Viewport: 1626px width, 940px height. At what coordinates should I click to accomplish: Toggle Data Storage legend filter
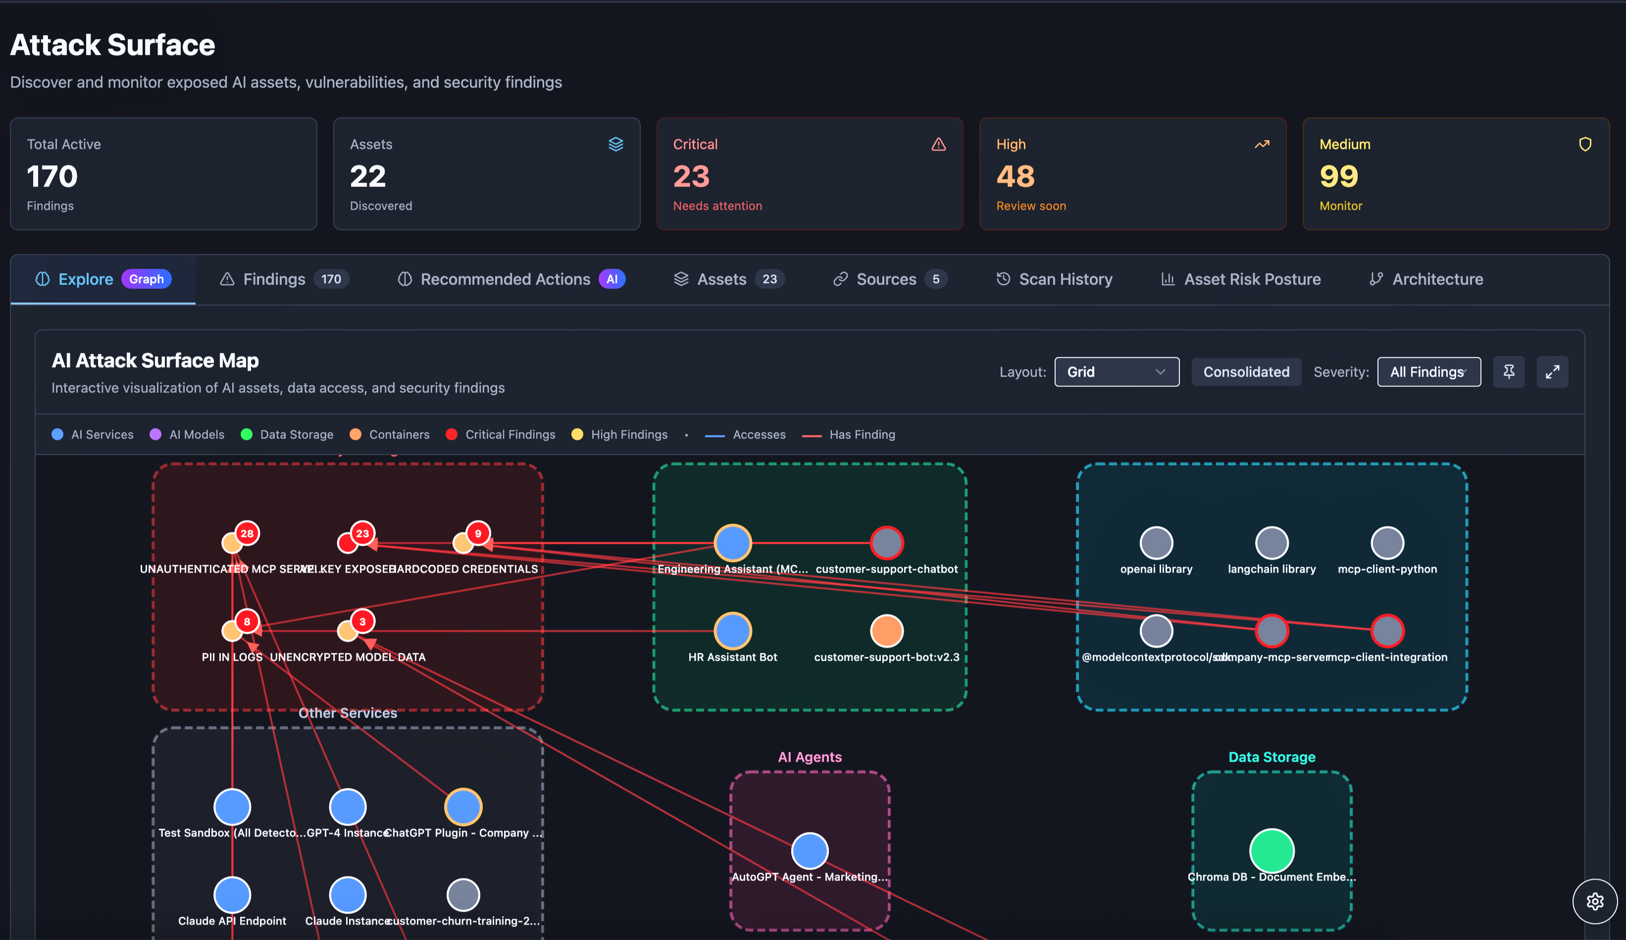(x=287, y=434)
